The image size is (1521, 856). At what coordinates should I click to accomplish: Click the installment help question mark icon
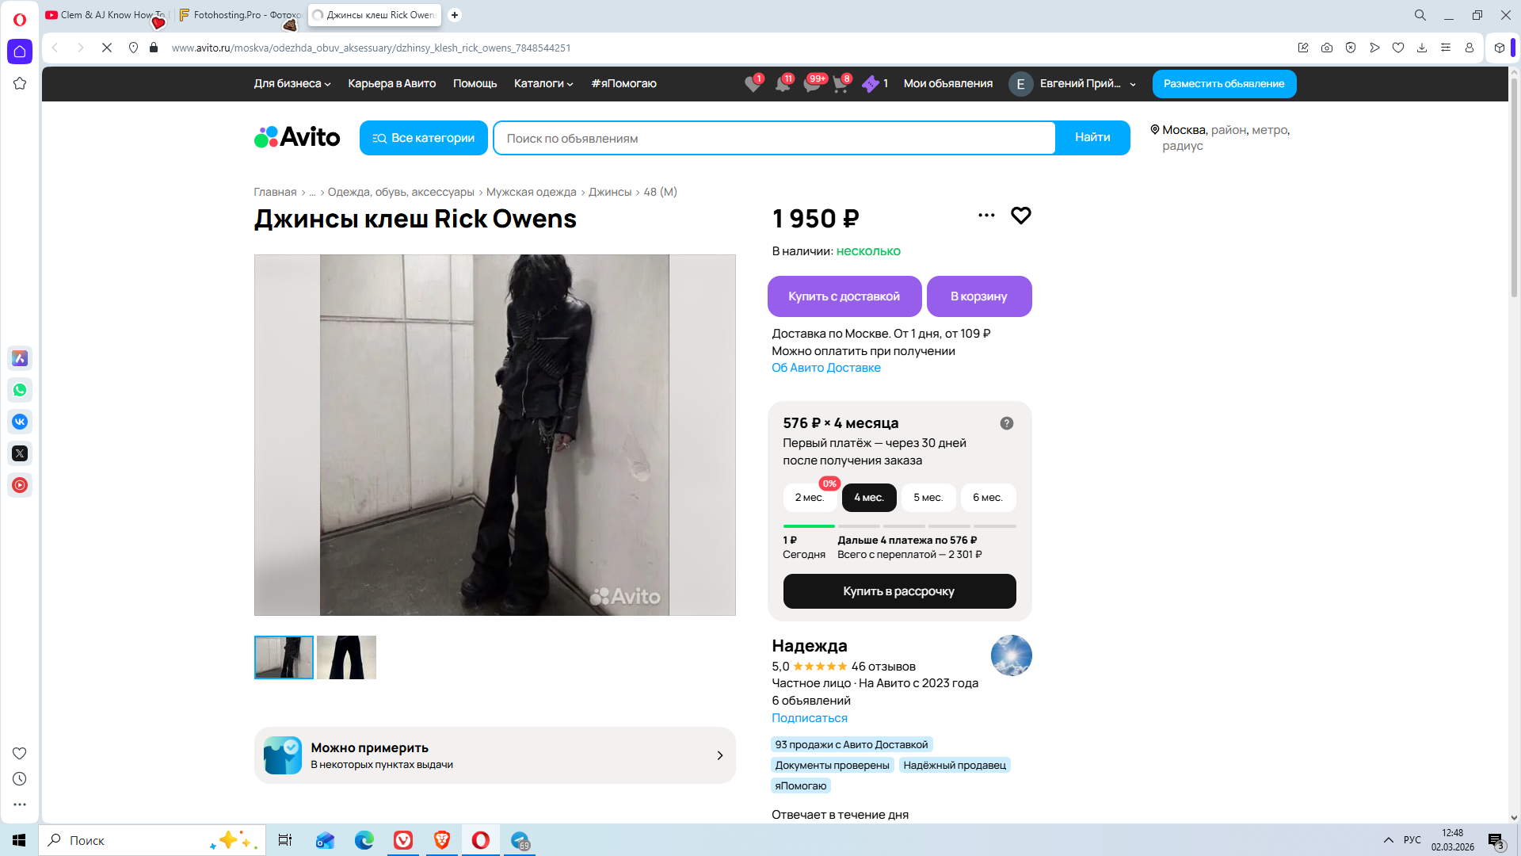click(1006, 423)
